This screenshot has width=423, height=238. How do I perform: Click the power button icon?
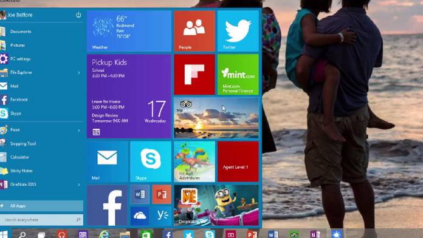pos(78,15)
